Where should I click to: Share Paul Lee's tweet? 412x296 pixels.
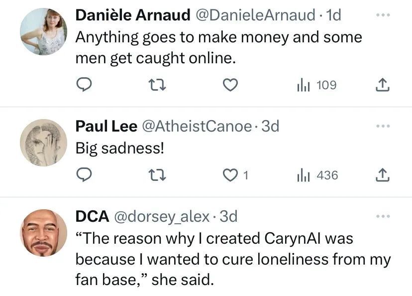coord(382,175)
